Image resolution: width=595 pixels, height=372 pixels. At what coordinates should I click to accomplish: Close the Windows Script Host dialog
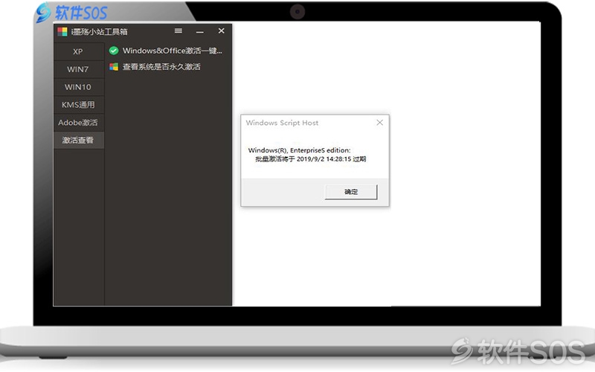tap(379, 123)
